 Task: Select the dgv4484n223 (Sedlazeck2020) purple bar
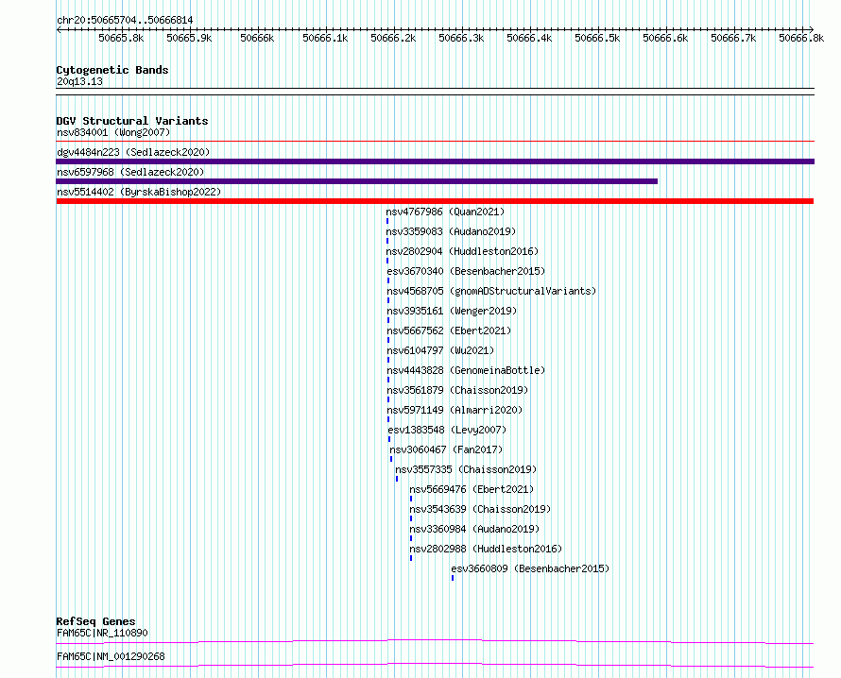pos(435,161)
